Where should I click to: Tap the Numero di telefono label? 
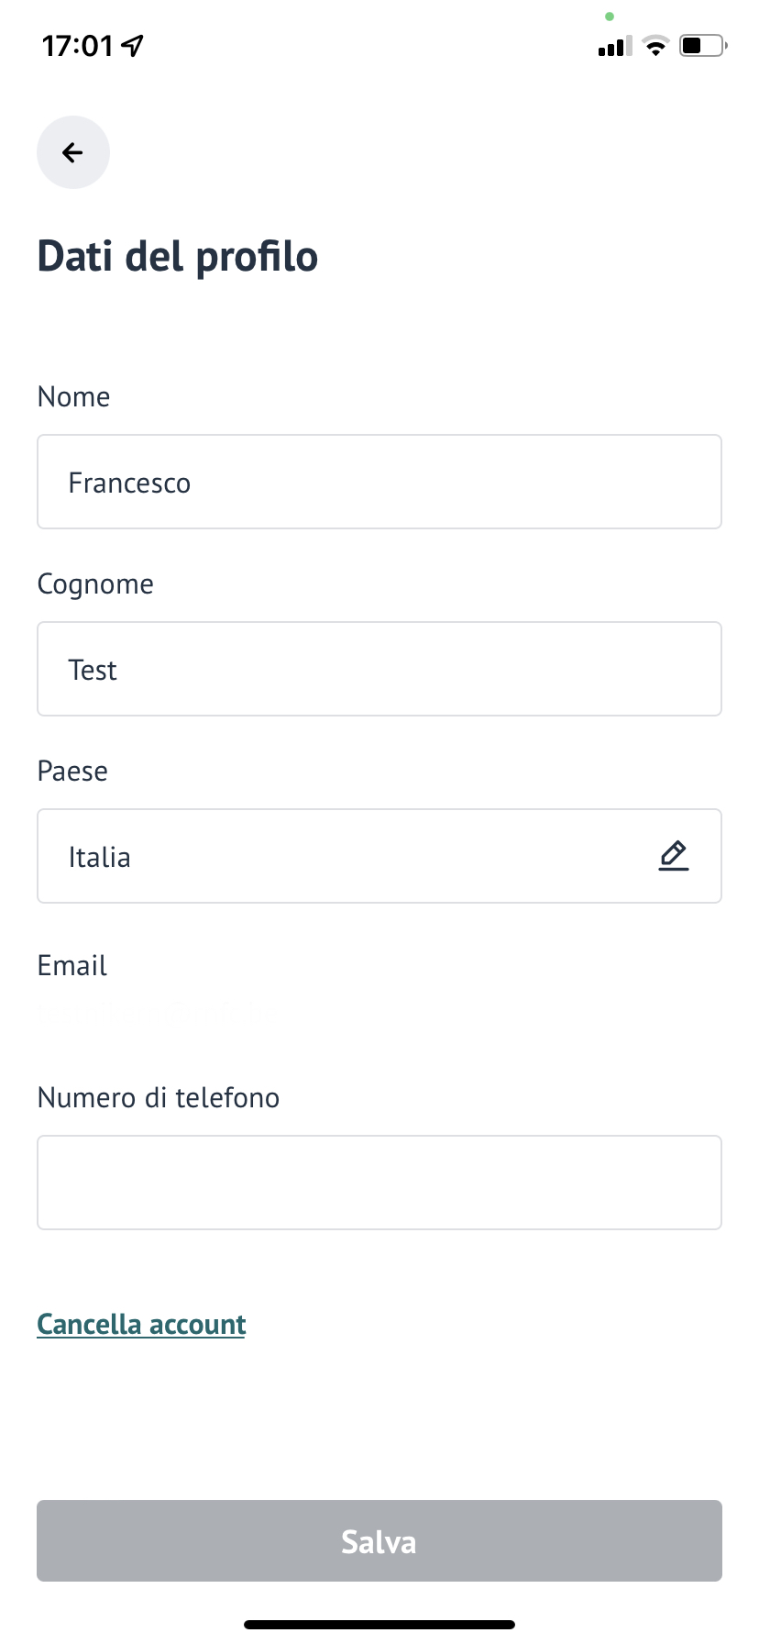pyautogui.click(x=159, y=1097)
